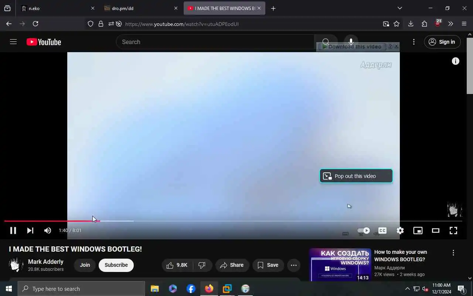Open the player settings gear

400,231
